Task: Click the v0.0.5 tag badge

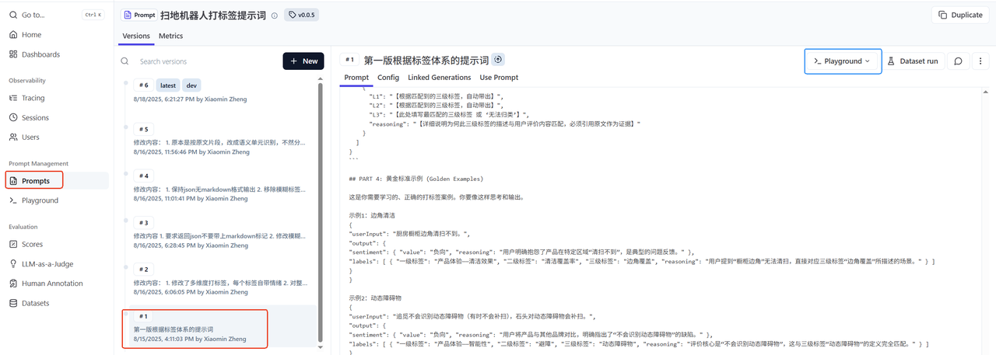Action: tap(302, 15)
